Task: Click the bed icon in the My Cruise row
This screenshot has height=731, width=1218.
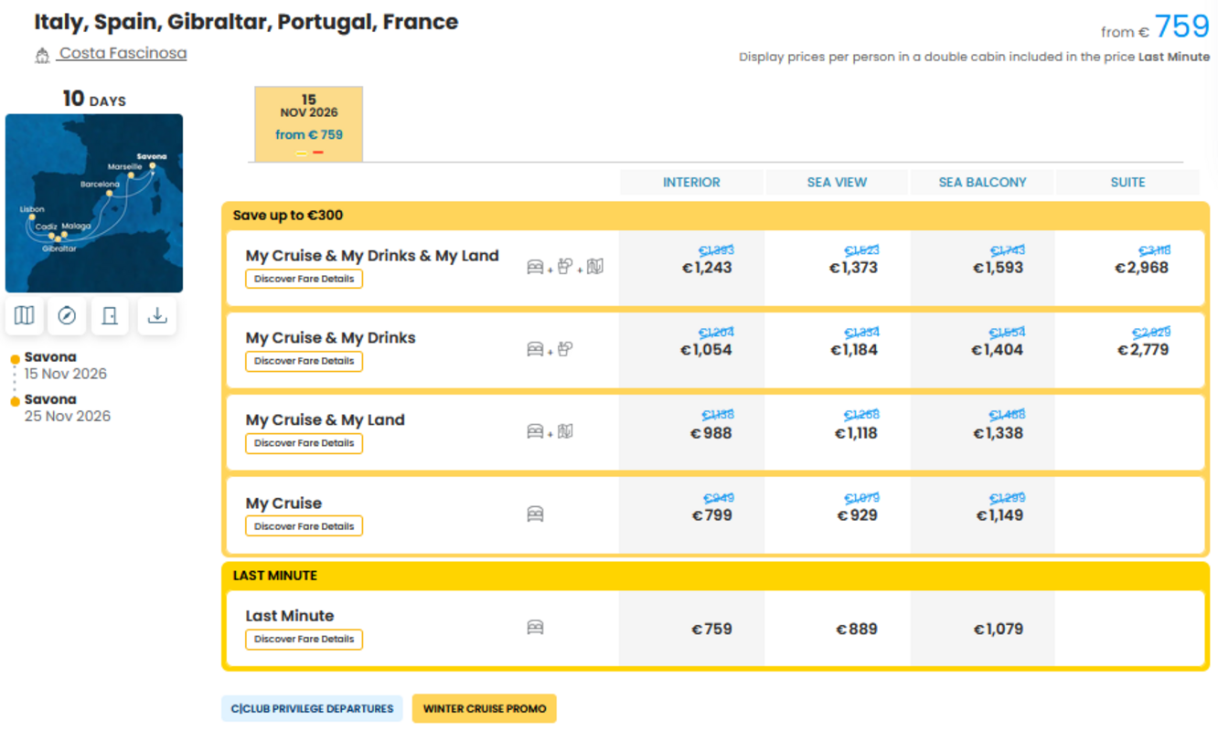Action: click(x=535, y=514)
